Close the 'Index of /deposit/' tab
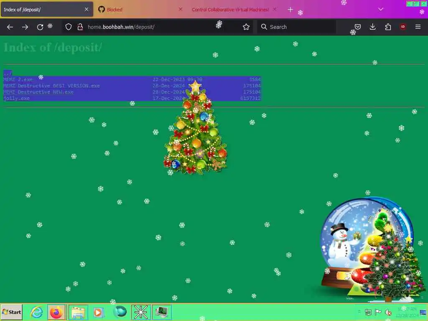428x321 pixels. pyautogui.click(x=87, y=9)
